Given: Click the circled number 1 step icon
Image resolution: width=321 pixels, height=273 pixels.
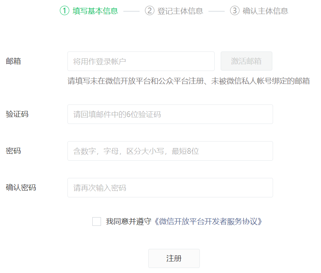Looking at the screenshot, I should click(64, 11).
